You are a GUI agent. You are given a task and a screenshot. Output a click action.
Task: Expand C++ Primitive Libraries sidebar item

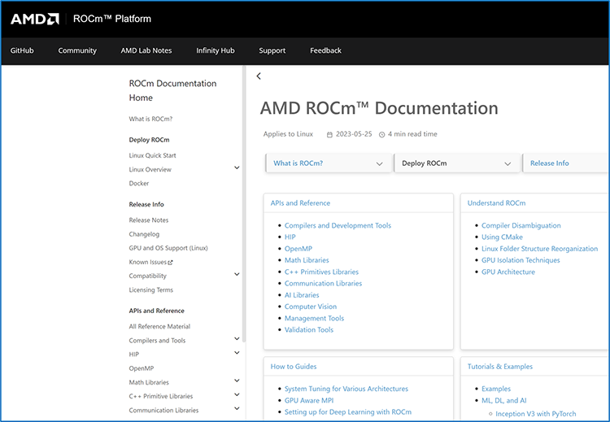[237, 395]
